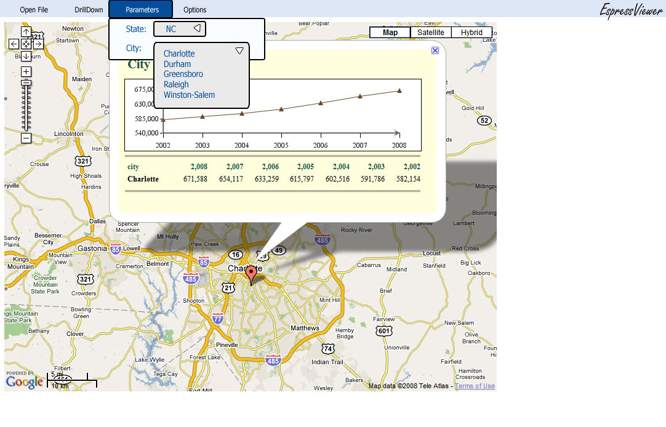This screenshot has width=666, height=427.
Task: Click US 601 route shield
Action: click(384, 330)
